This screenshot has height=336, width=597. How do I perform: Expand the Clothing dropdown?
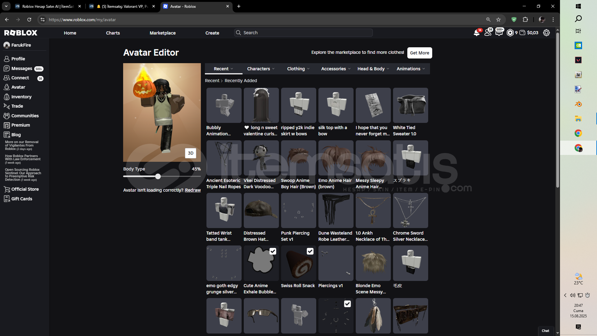[298, 69]
